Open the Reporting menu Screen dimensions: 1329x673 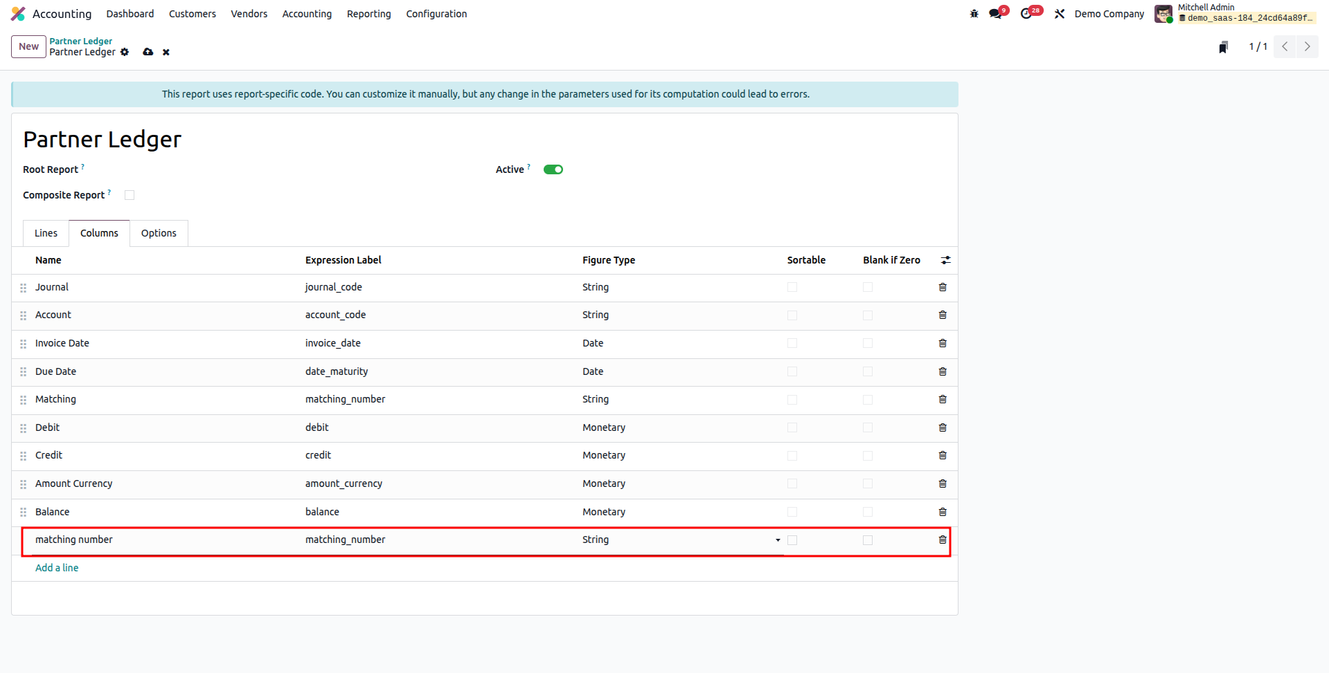point(369,14)
